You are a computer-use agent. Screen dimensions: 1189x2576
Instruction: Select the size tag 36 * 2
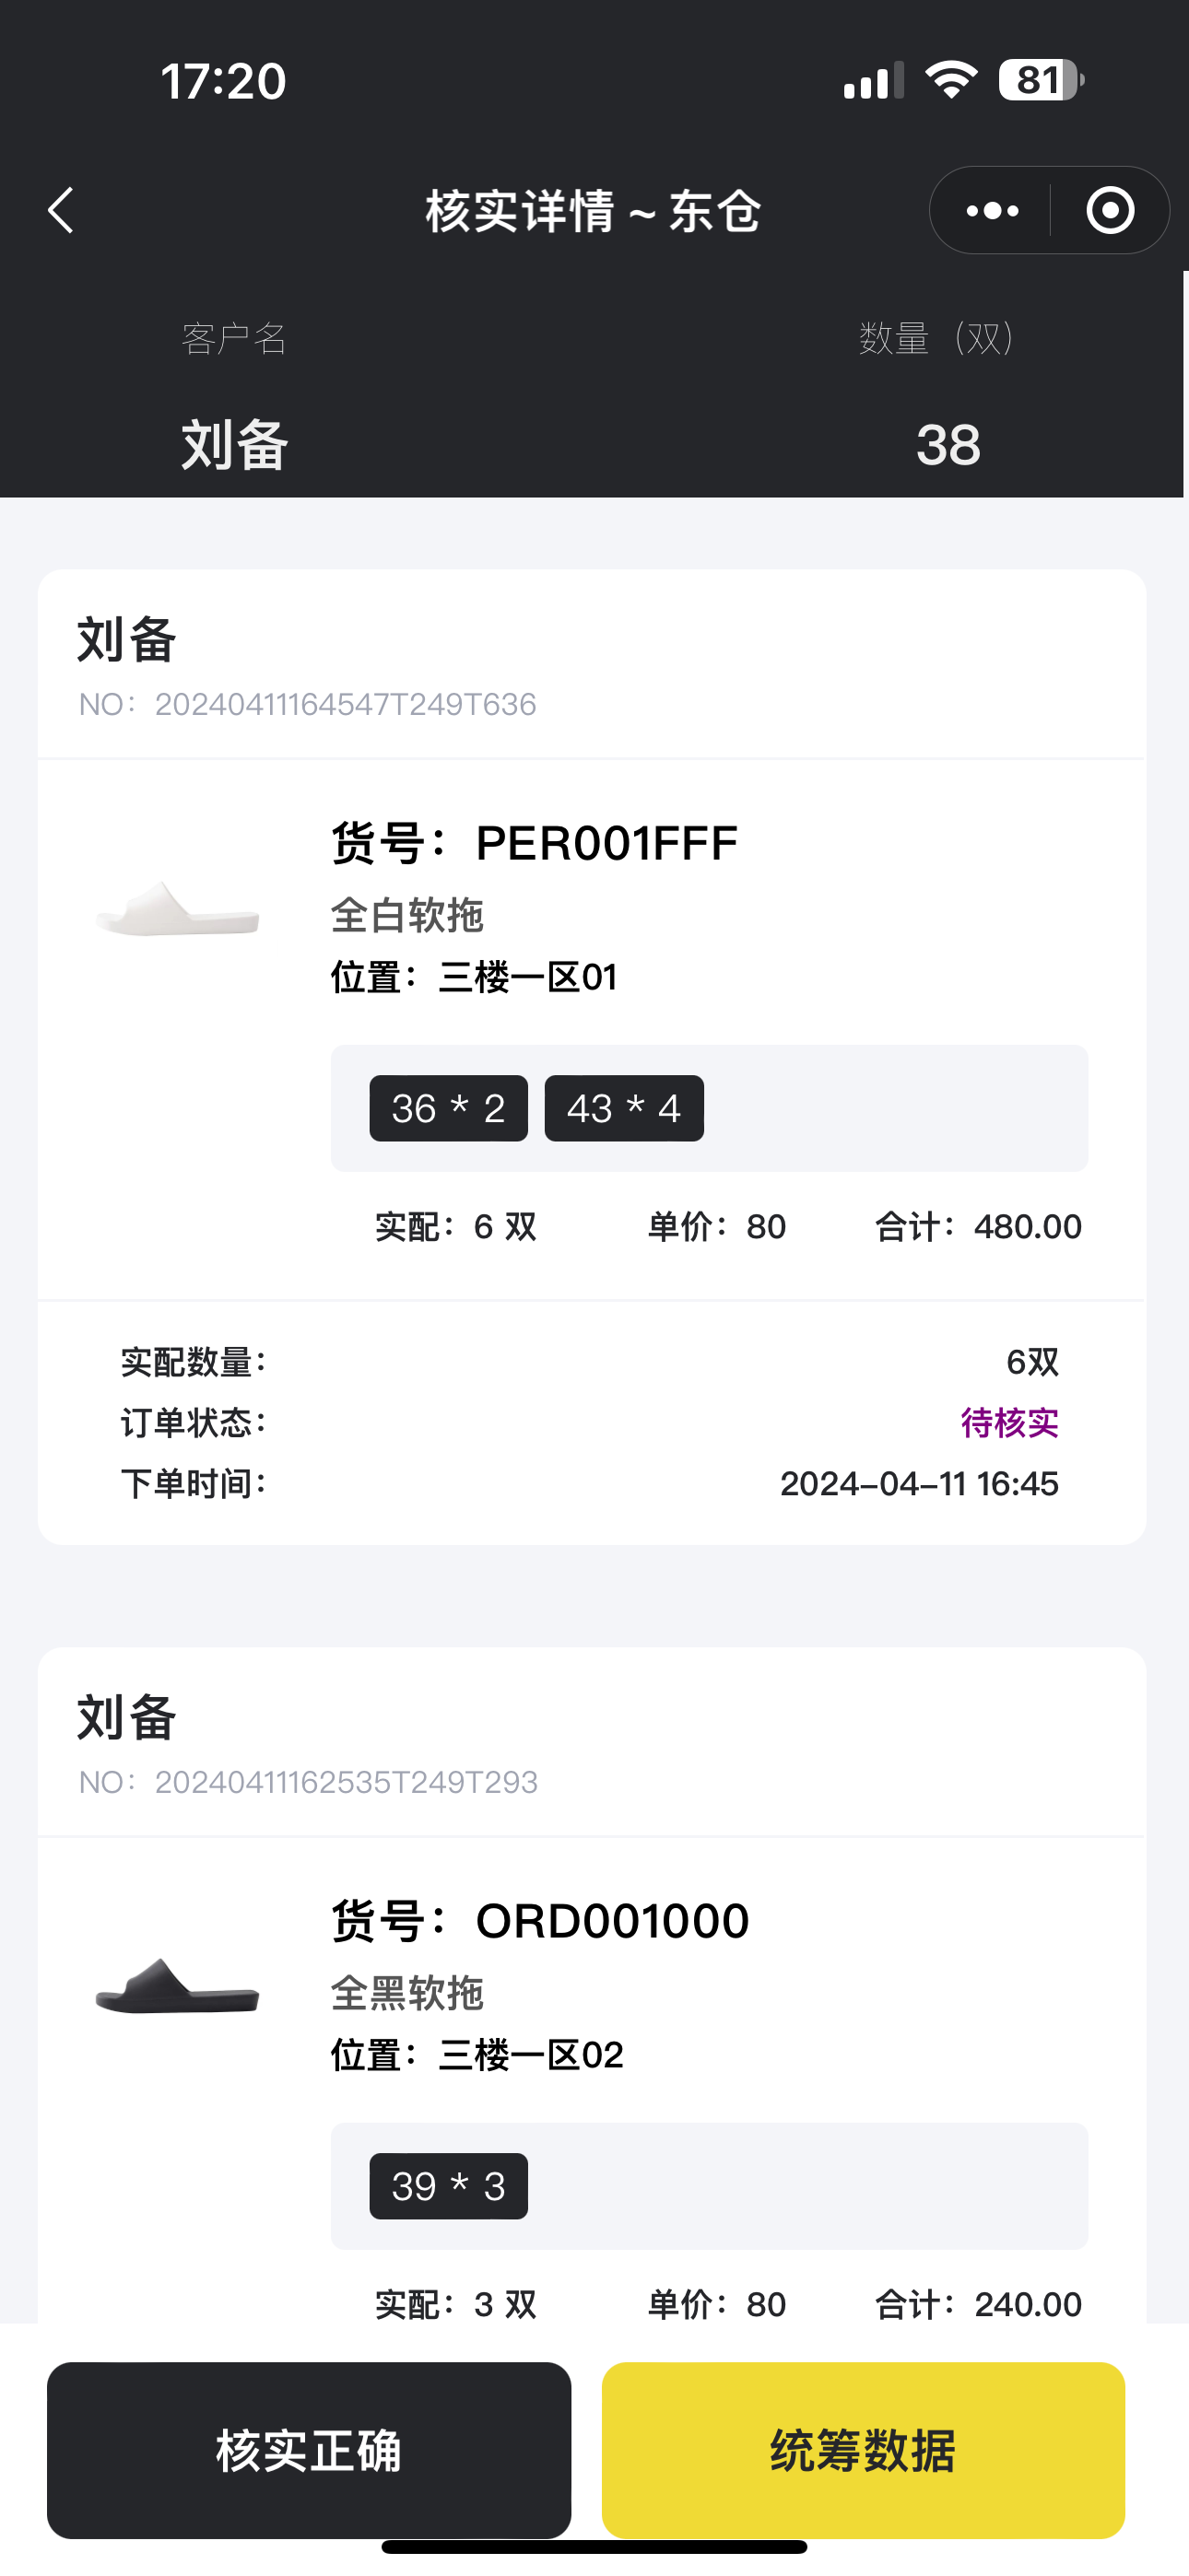click(x=448, y=1108)
